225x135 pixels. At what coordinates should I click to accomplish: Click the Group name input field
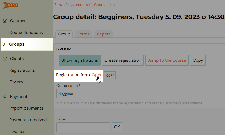click(141, 93)
